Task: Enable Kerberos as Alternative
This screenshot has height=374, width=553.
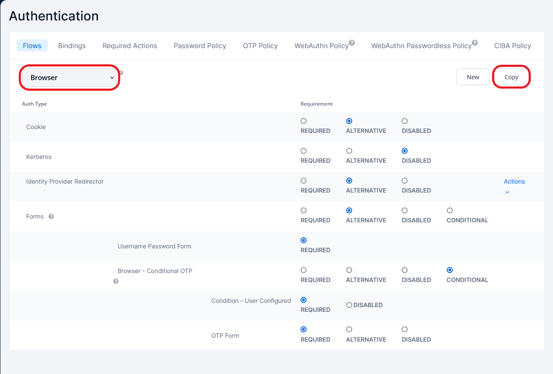Action: 349,151
